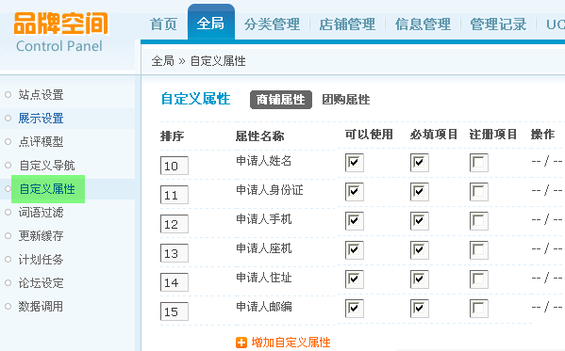Viewport: 565px width, 351px height.
Task: Uncheck 必填项目 for 申请人手机
Action: coord(420,221)
